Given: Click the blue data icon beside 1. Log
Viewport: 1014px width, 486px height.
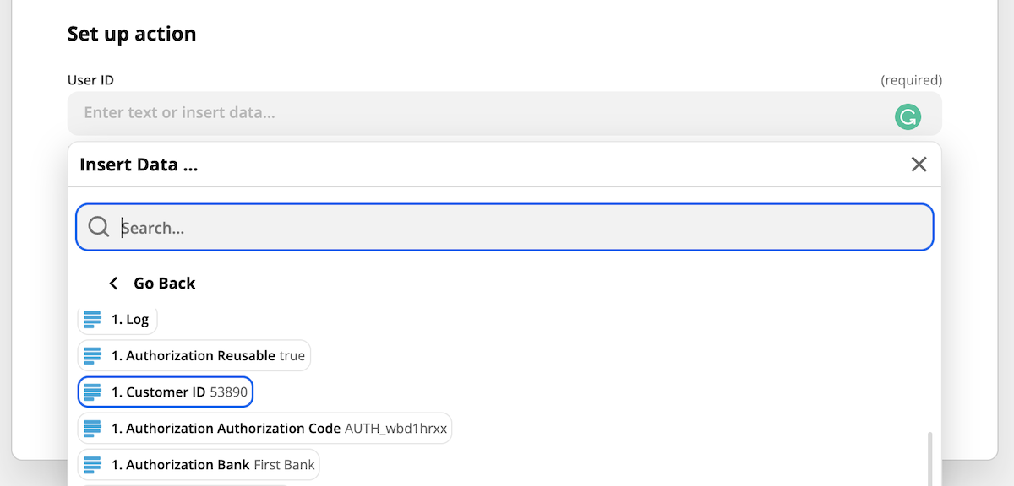Looking at the screenshot, I should coord(93,319).
